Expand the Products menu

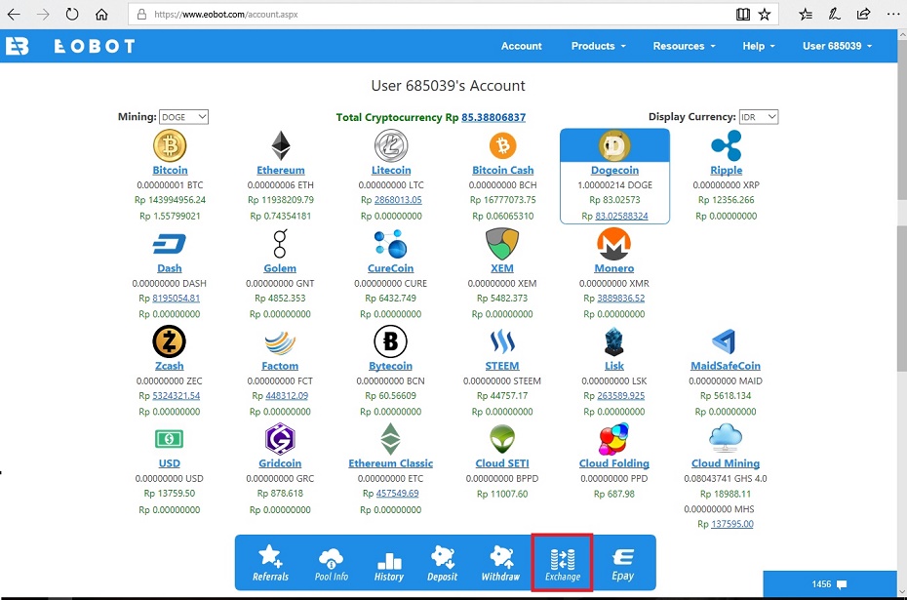click(x=598, y=46)
